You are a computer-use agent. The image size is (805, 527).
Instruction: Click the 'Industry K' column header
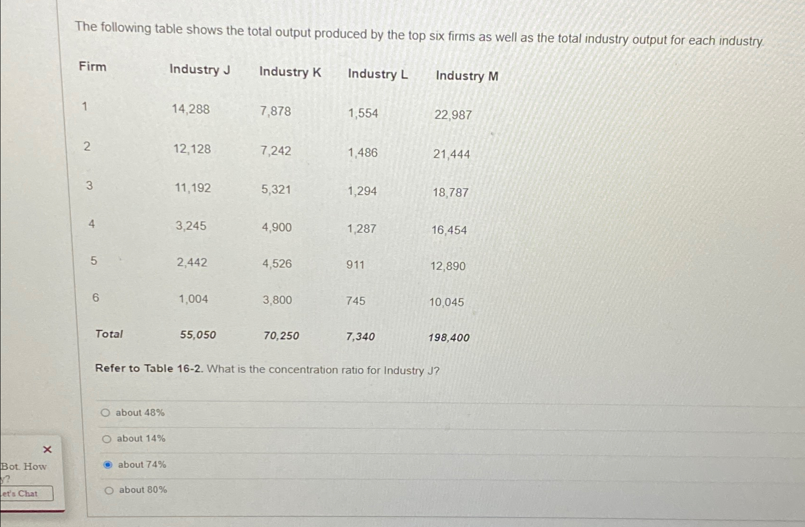[290, 72]
